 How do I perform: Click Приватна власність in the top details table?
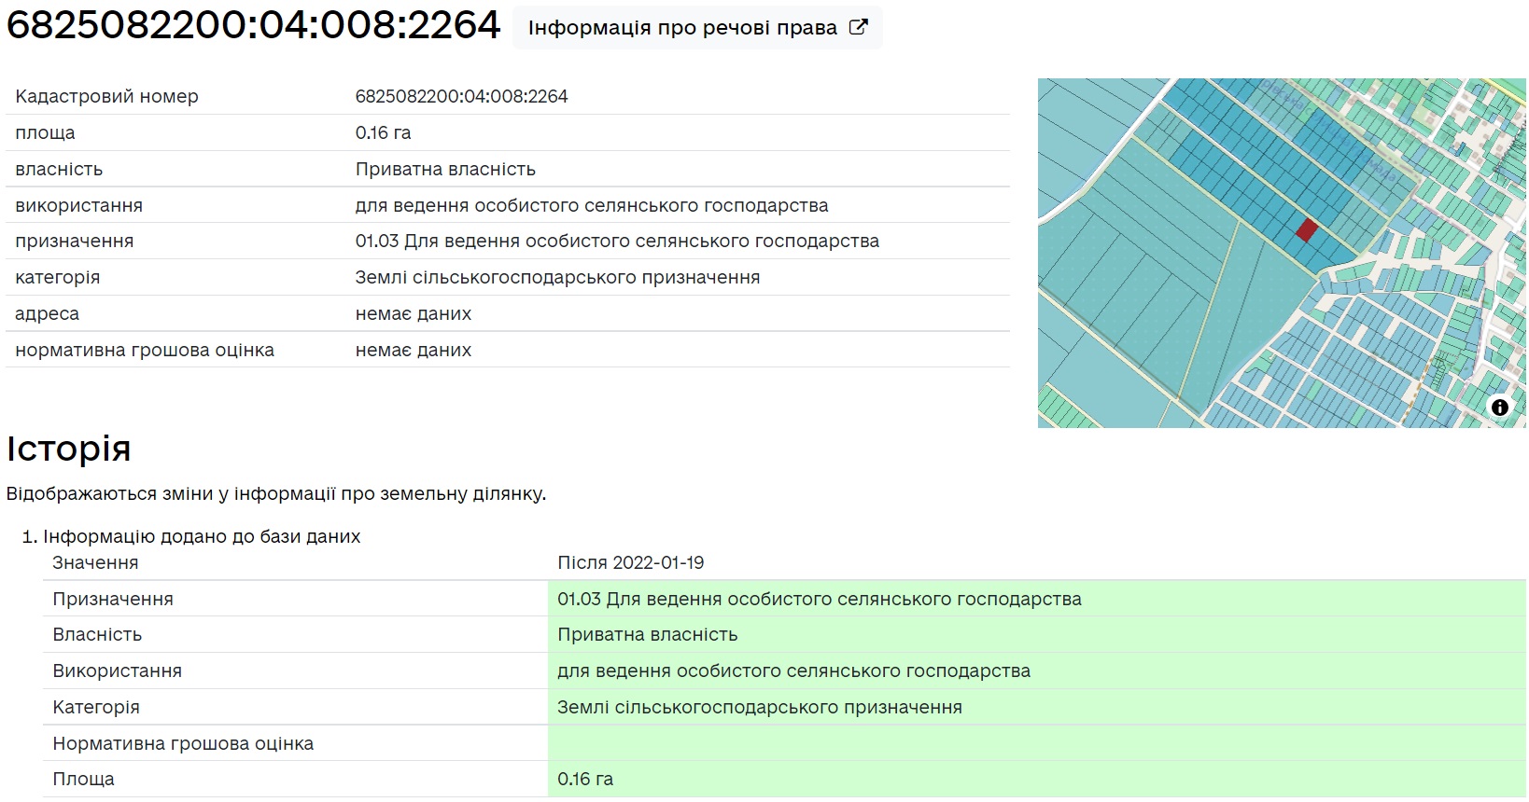click(x=445, y=169)
